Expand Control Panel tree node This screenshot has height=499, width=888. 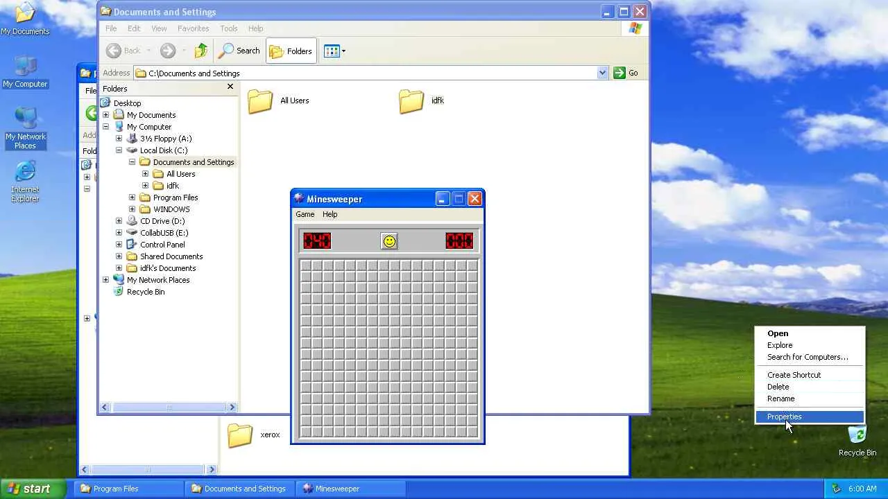[x=119, y=245]
